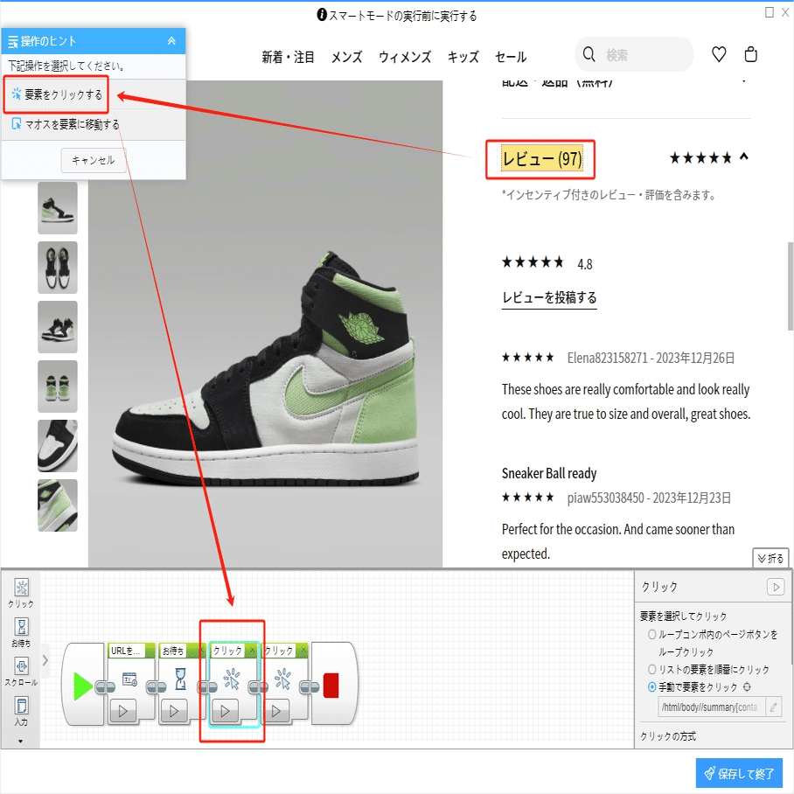Run the URL step play button
The image size is (794, 794).
pyautogui.click(x=123, y=711)
